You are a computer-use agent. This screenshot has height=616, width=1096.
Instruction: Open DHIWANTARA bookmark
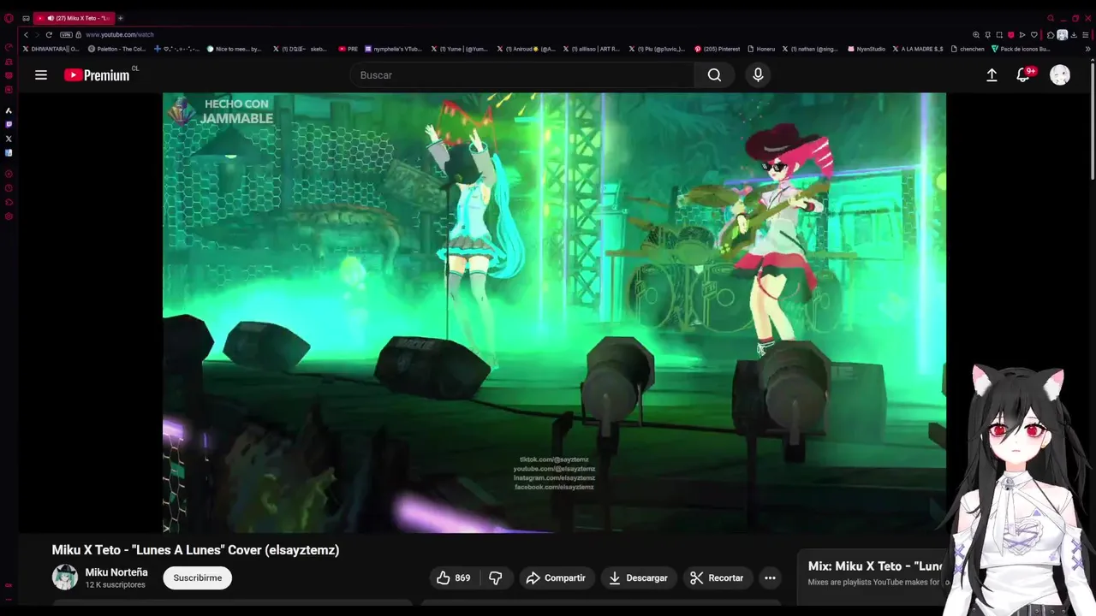point(51,49)
